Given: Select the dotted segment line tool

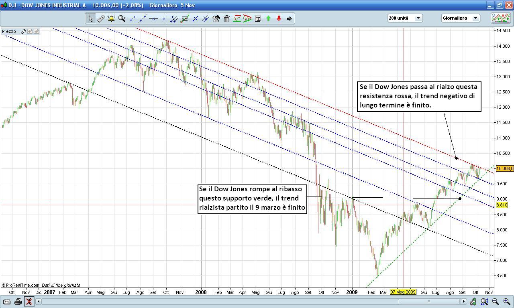Looking at the screenshot, I should pyautogui.click(x=195, y=18).
